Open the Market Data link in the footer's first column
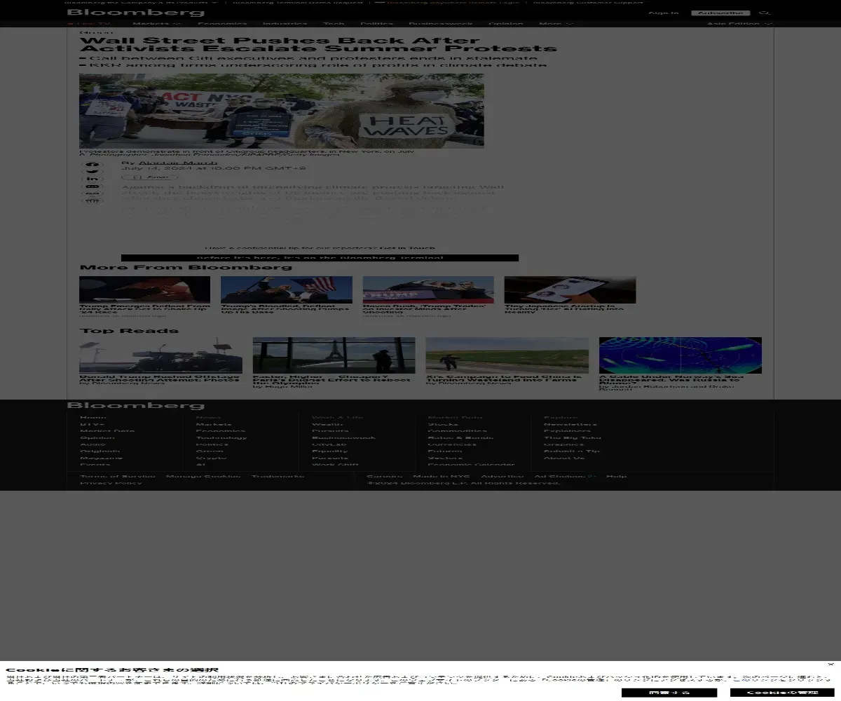 point(107,430)
